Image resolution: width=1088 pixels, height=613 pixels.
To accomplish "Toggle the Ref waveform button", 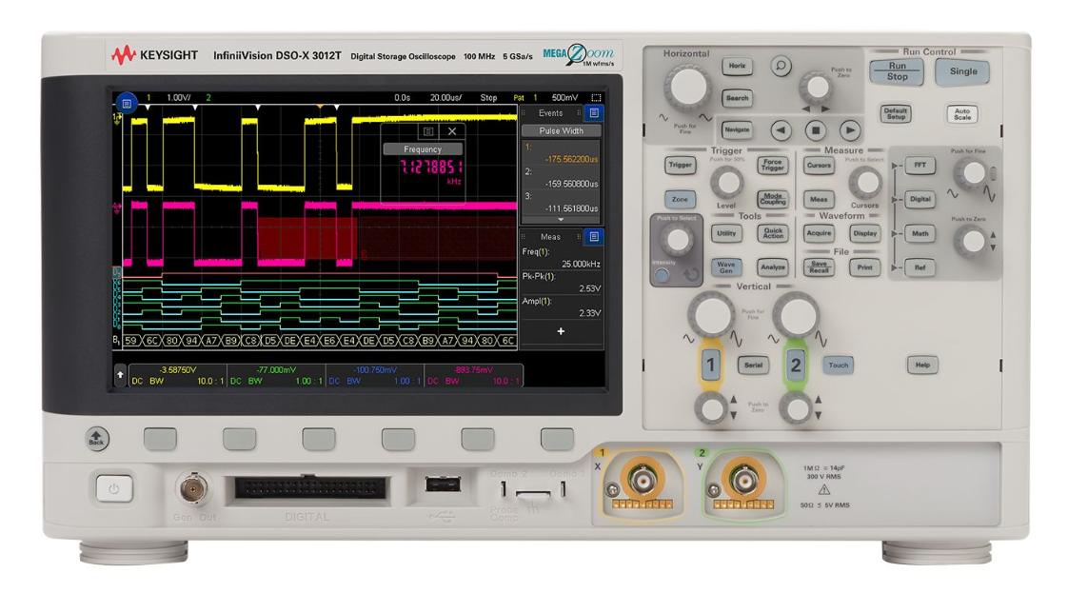I will (x=920, y=267).
